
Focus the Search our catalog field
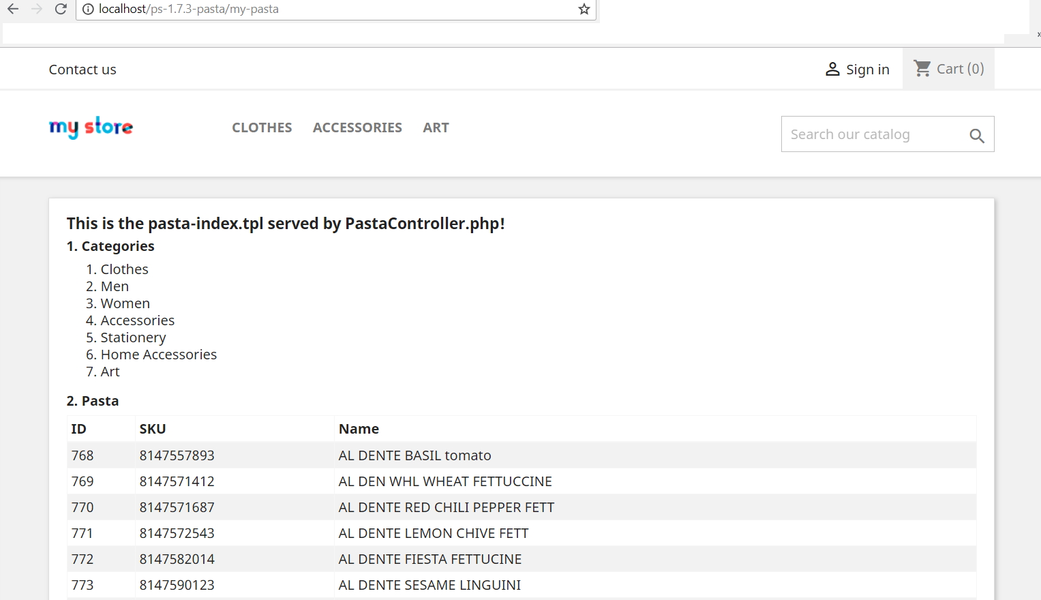[873, 134]
